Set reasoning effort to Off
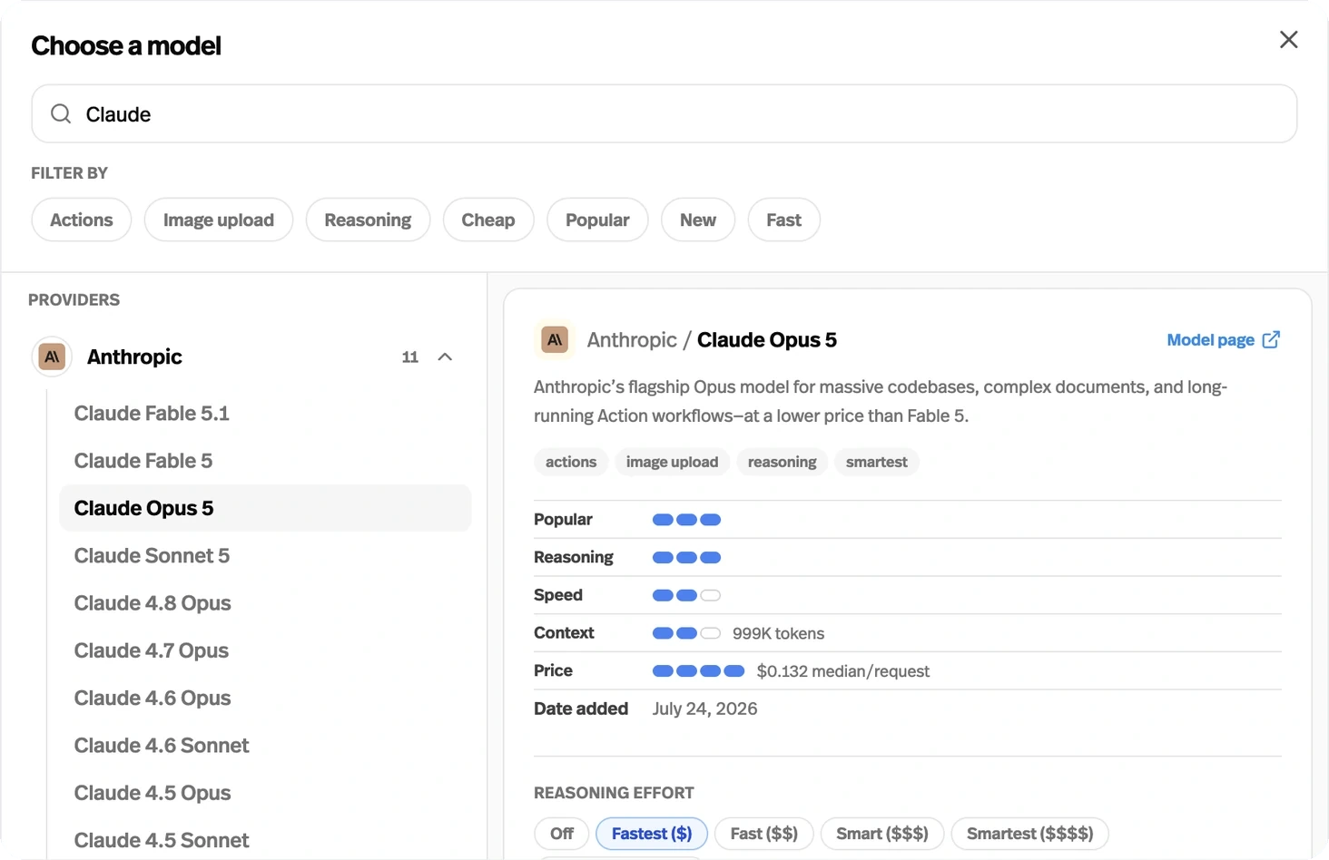 point(562,834)
